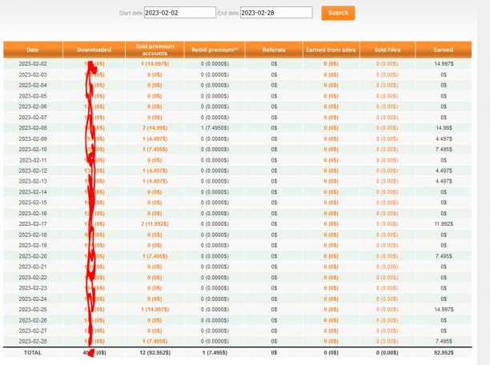Click earned value 4.497$ on 2023-02-09

[x=444, y=138]
